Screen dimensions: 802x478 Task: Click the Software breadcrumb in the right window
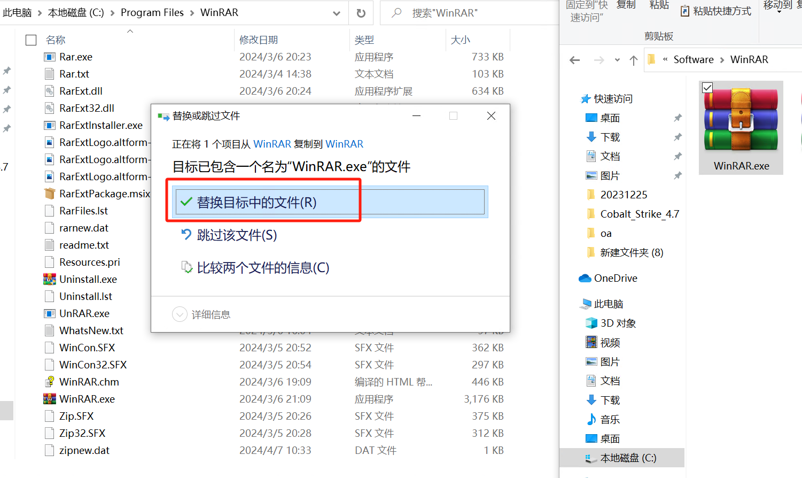click(x=694, y=60)
